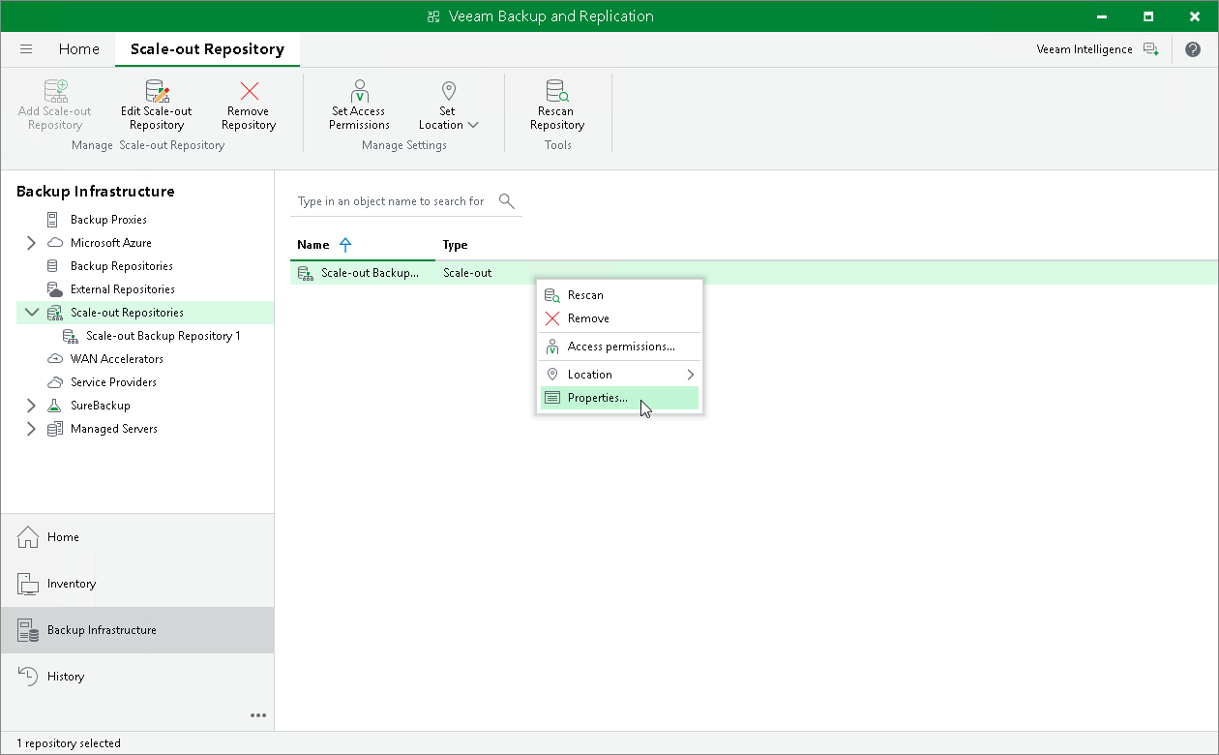Image resolution: width=1219 pixels, height=755 pixels.
Task: Open Veeam Intelligence assistant
Action: pos(1097,49)
